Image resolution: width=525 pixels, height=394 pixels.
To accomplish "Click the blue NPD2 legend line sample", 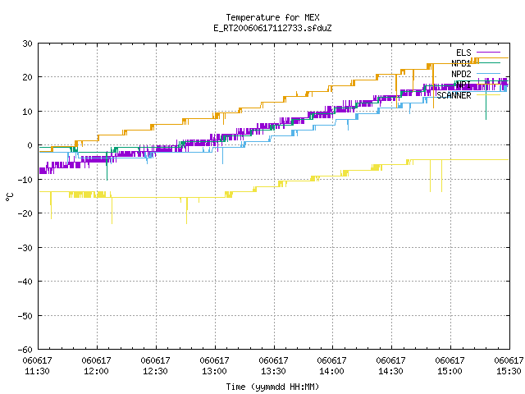I will click(x=489, y=73).
